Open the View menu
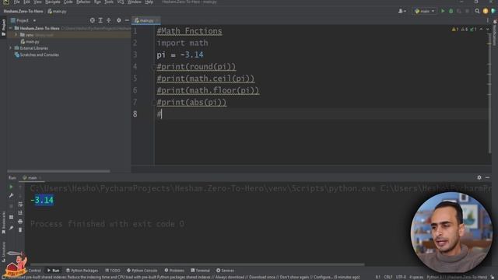This screenshot has width=498, height=280. point(37,2)
